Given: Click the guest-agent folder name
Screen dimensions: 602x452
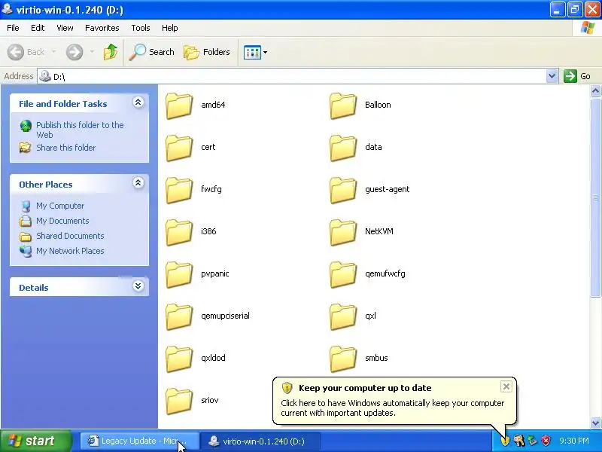Looking at the screenshot, I should [387, 189].
